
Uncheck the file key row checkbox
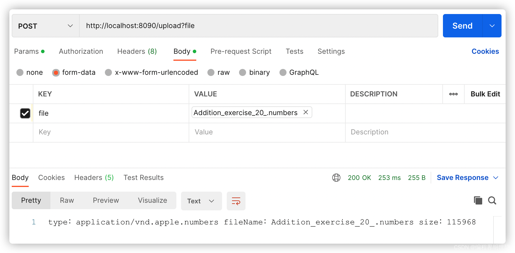click(25, 113)
